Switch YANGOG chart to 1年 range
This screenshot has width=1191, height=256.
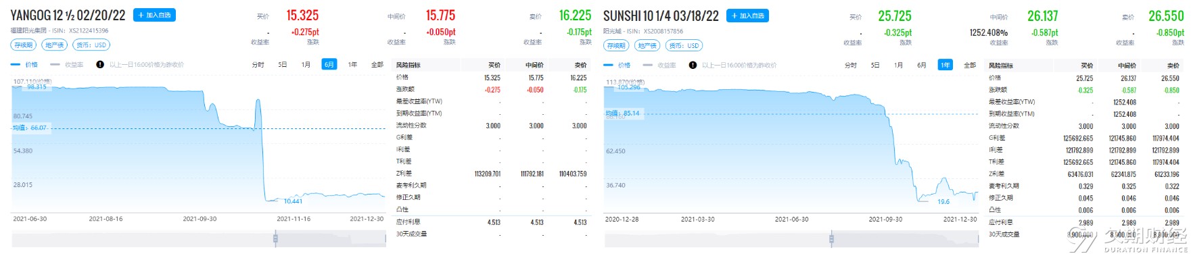point(352,65)
